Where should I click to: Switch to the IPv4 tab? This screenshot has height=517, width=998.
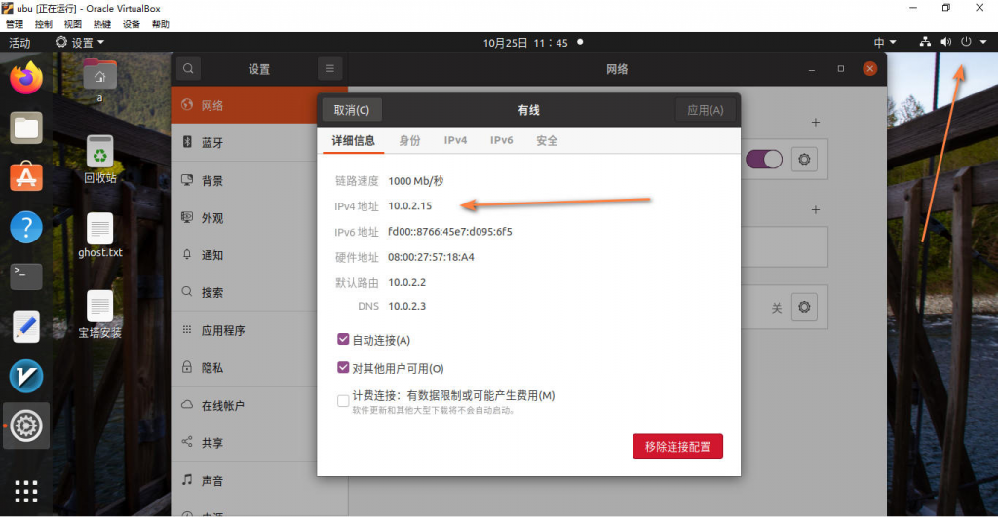455,140
